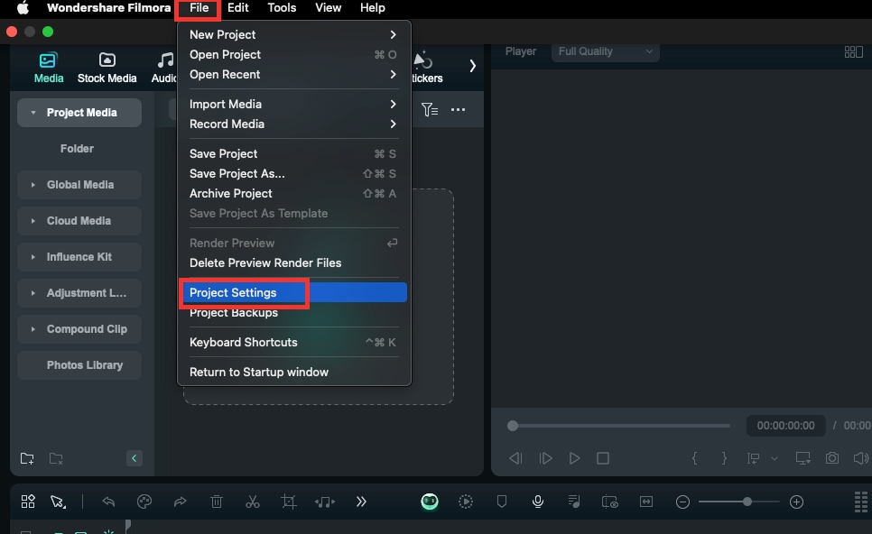Undo the last action
Image resolution: width=872 pixels, height=534 pixels.
108,502
